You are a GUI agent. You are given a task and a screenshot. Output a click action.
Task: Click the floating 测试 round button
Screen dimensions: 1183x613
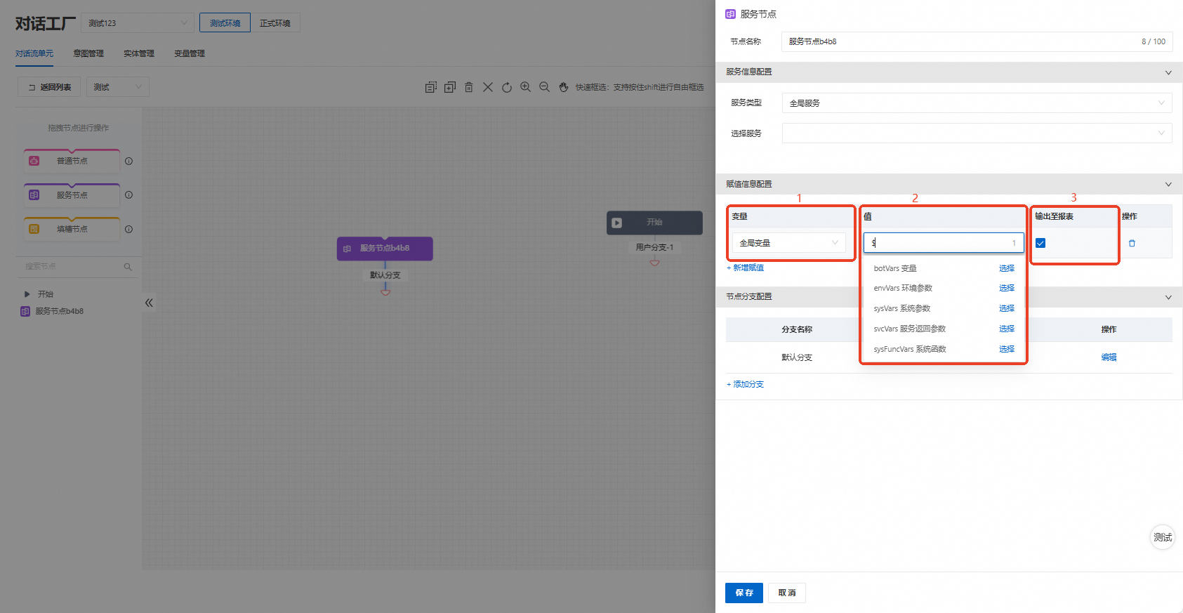1163,537
